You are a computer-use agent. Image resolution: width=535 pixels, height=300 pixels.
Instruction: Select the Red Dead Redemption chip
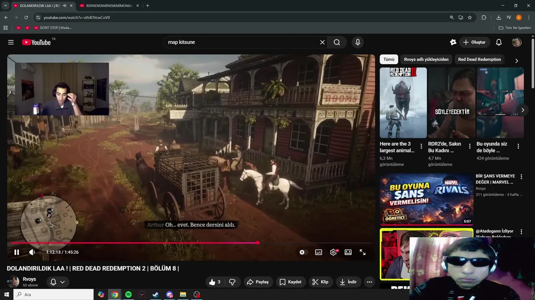[x=479, y=60]
